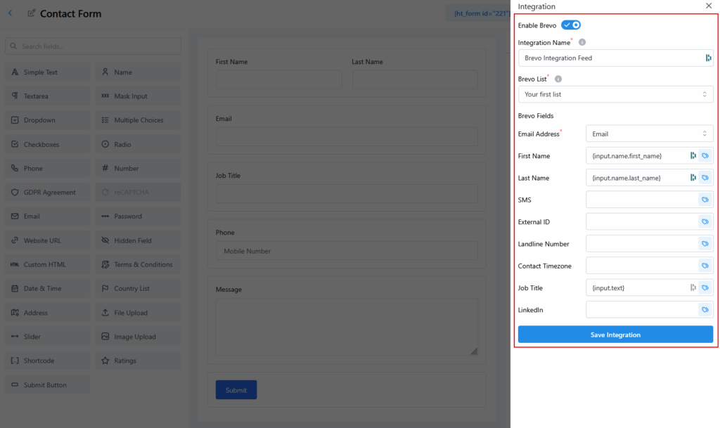Close the Integration panel
720x428 pixels.
(708, 6)
